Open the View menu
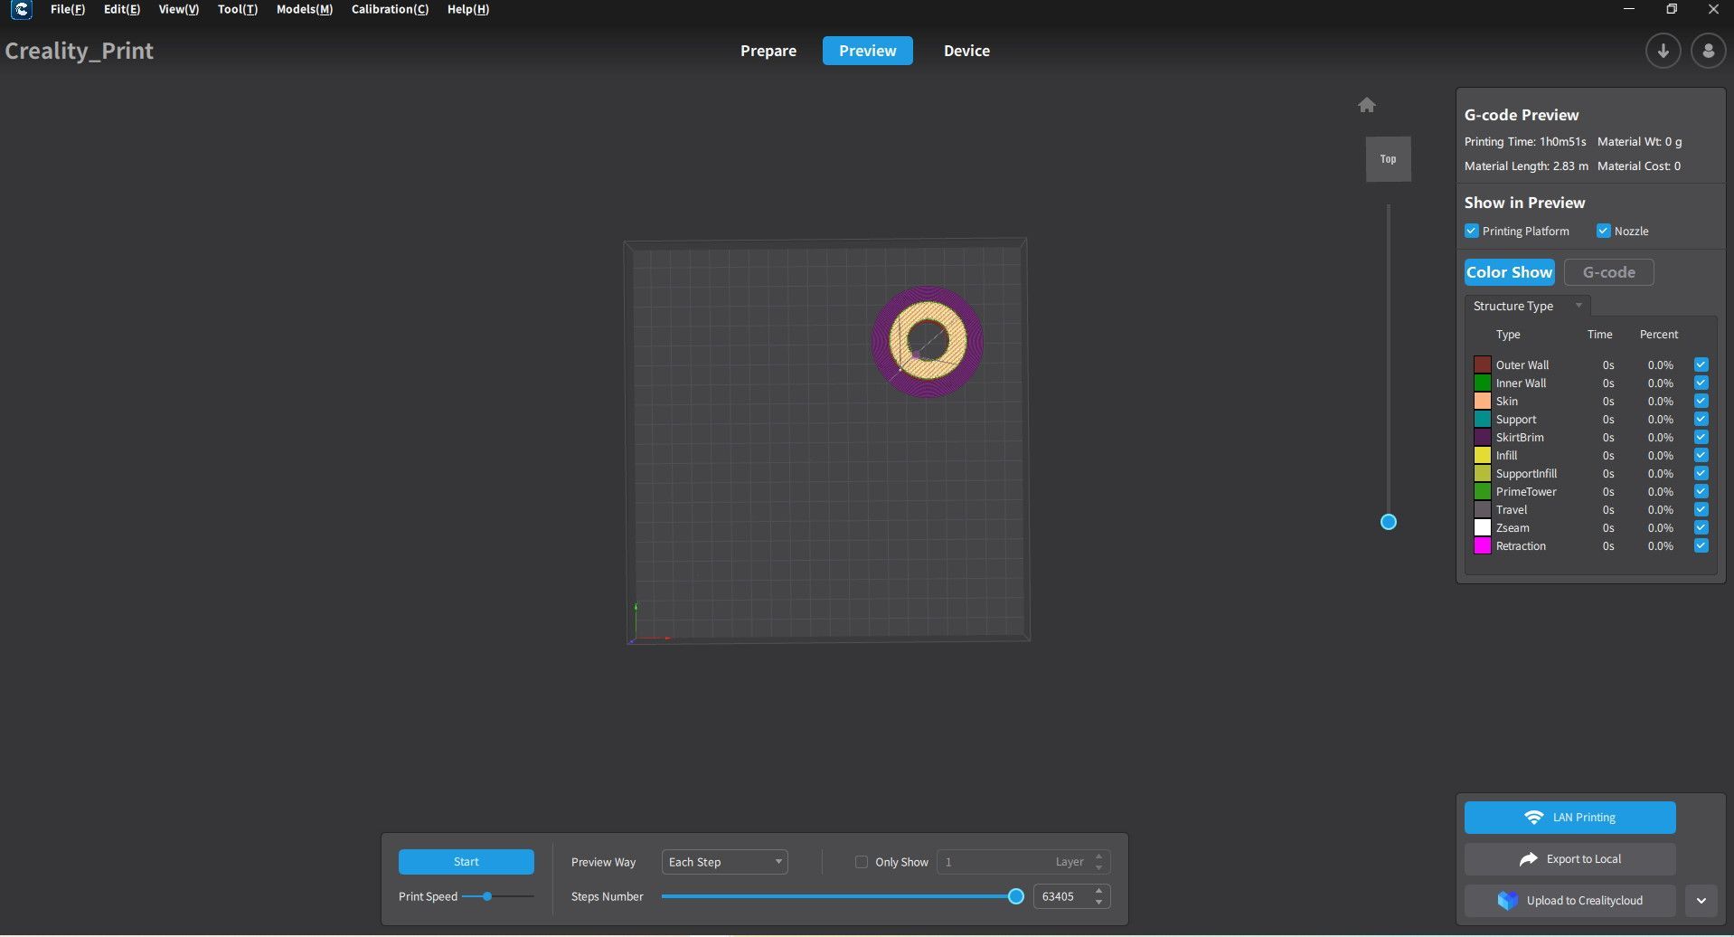 click(178, 9)
